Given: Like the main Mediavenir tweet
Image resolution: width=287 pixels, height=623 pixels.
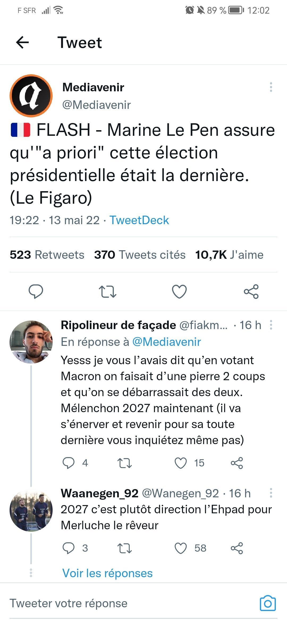Looking at the screenshot, I should [179, 292].
